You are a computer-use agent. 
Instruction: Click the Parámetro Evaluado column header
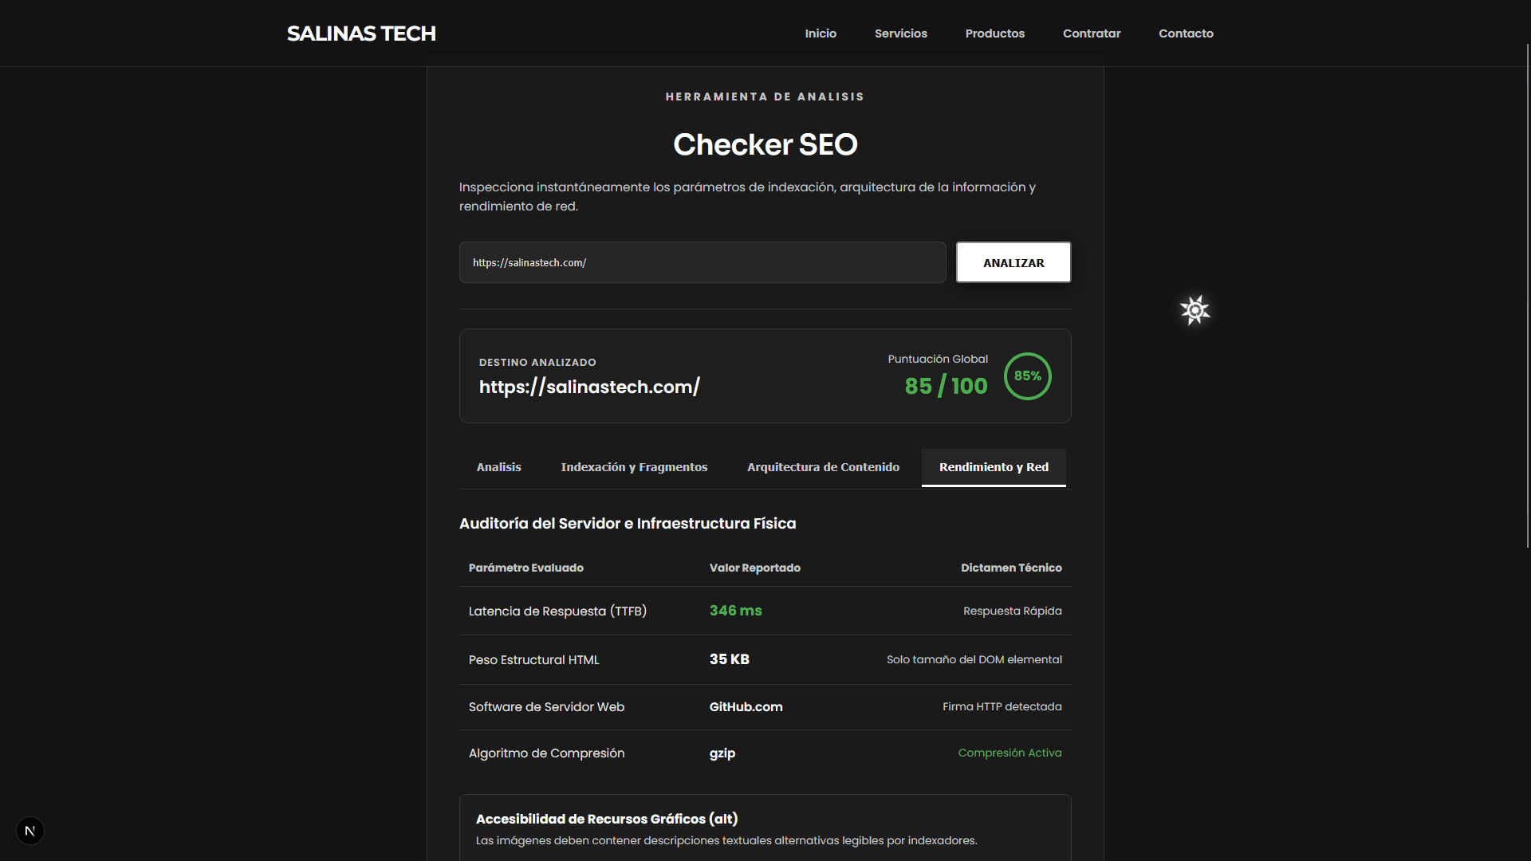(526, 568)
